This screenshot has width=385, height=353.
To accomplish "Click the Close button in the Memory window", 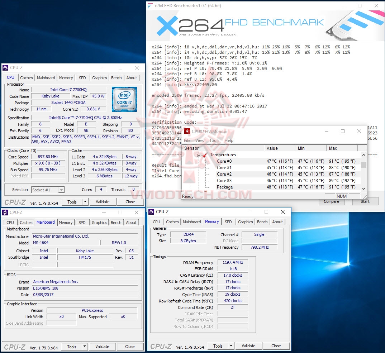I will (276, 346).
